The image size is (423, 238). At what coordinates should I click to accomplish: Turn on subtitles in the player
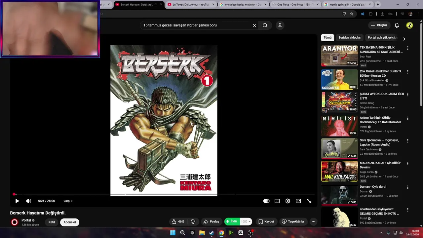(277, 201)
